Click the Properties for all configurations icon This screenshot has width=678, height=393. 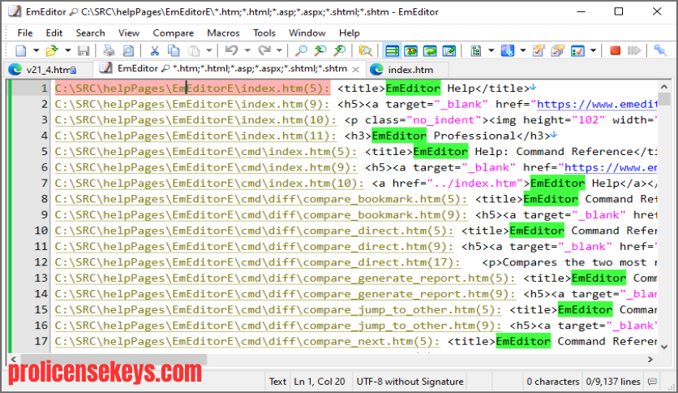(x=558, y=50)
